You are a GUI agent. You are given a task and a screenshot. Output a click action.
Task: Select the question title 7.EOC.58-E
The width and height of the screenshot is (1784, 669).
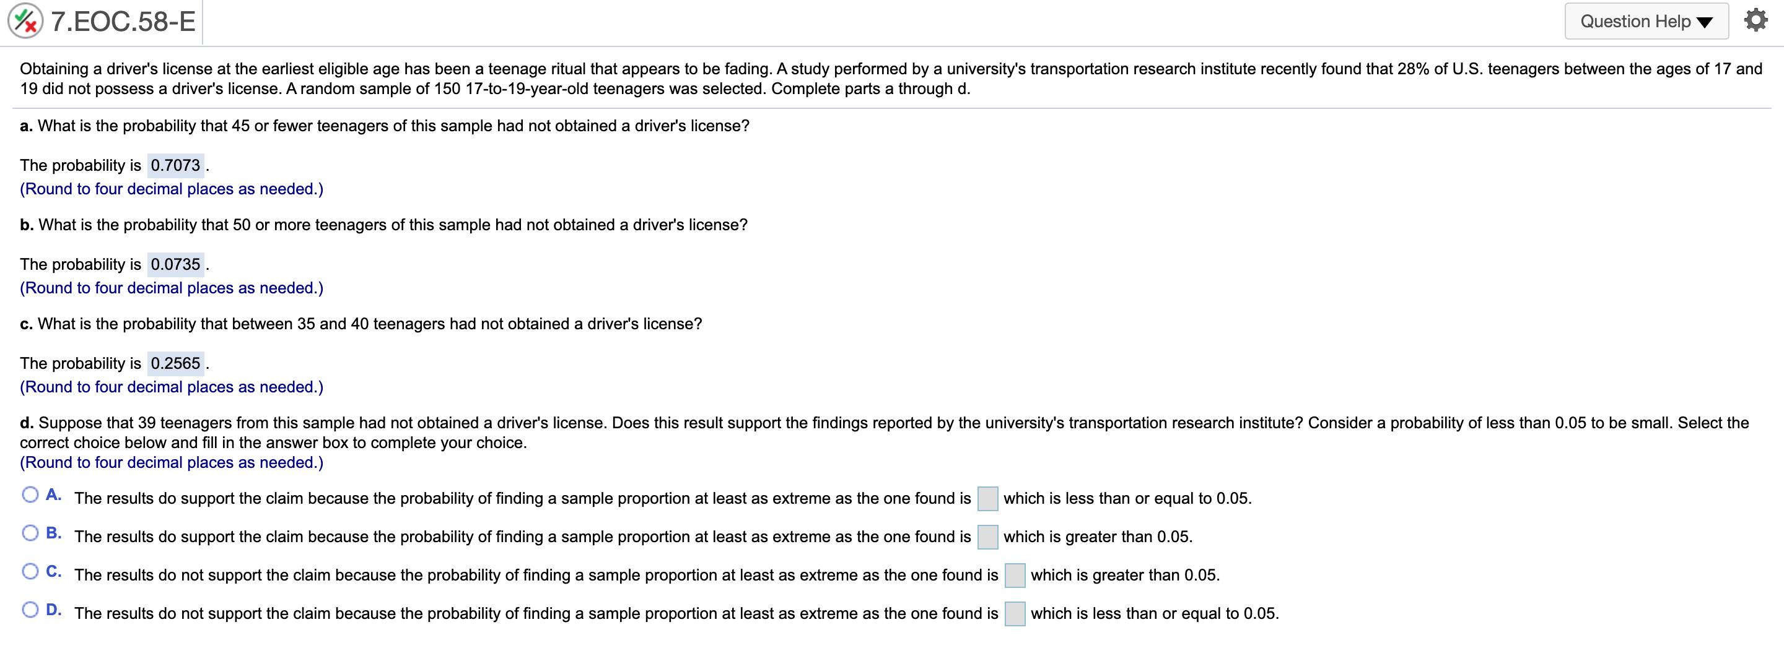point(122,21)
